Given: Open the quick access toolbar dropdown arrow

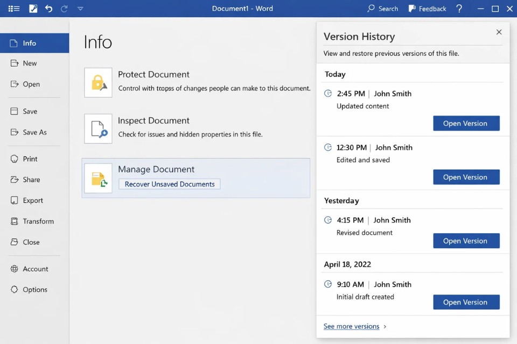Looking at the screenshot, I should (x=80, y=9).
